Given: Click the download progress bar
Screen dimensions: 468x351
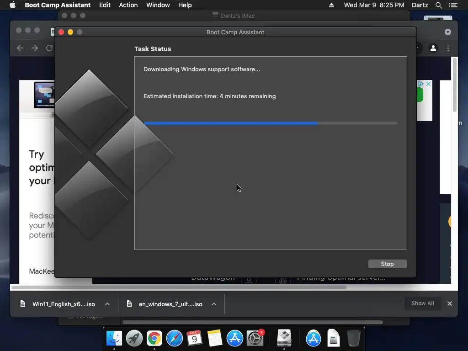Looking at the screenshot, I should (271, 123).
